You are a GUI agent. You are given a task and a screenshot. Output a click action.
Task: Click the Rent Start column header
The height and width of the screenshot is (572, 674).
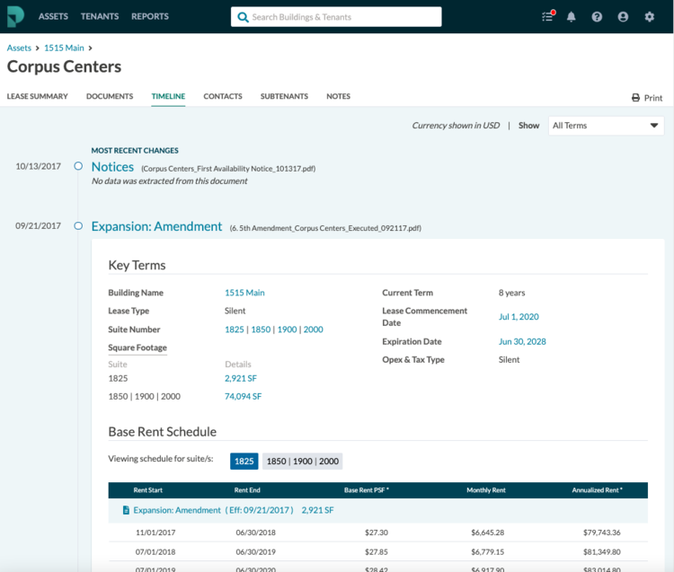point(148,490)
